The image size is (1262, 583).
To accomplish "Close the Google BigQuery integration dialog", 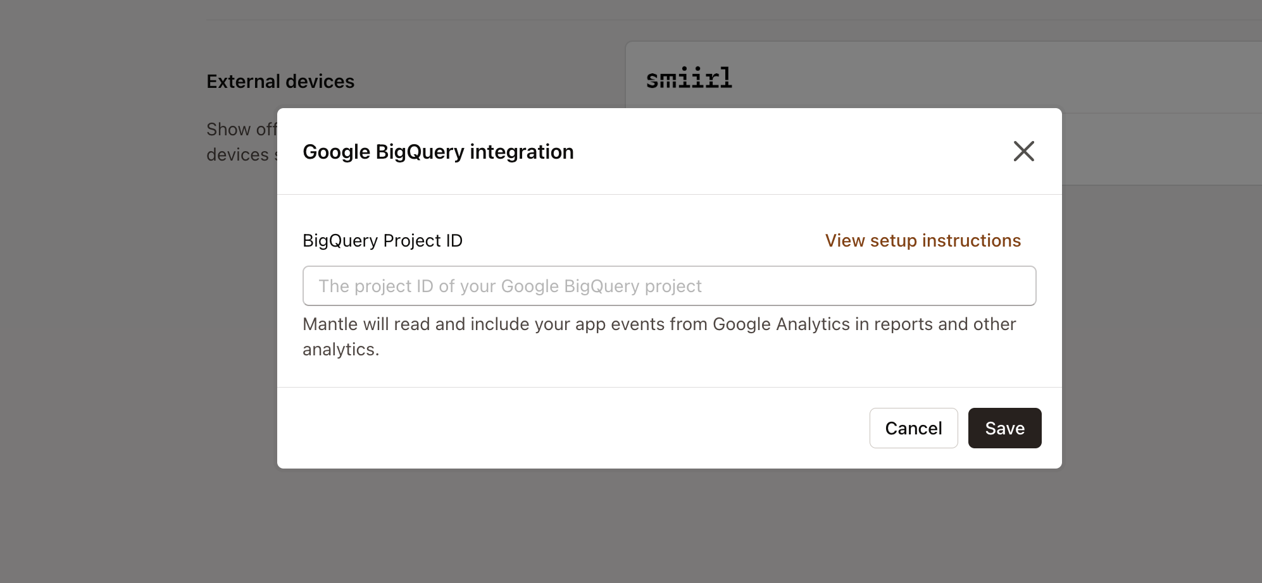I will 1023,151.
